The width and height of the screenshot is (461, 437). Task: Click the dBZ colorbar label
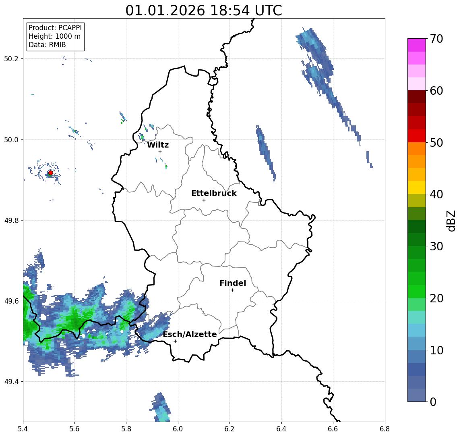pos(451,221)
